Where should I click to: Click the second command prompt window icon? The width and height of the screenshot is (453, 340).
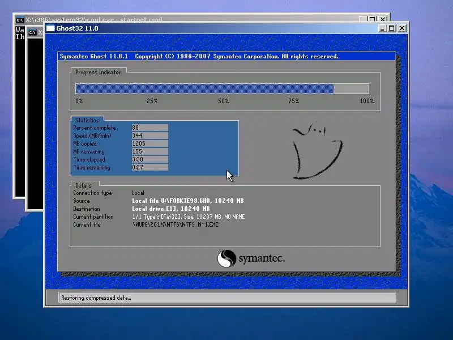(x=32, y=32)
